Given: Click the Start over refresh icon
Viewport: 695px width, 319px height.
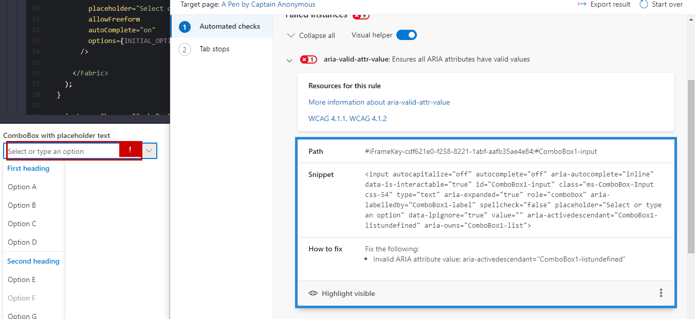Looking at the screenshot, I should (x=643, y=4).
